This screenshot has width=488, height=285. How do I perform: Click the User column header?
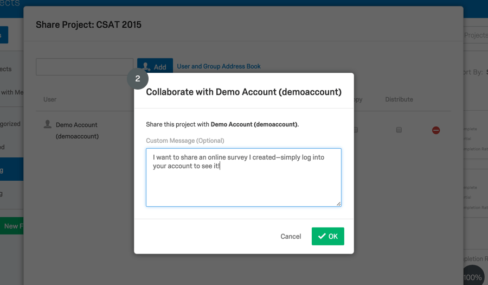click(50, 99)
